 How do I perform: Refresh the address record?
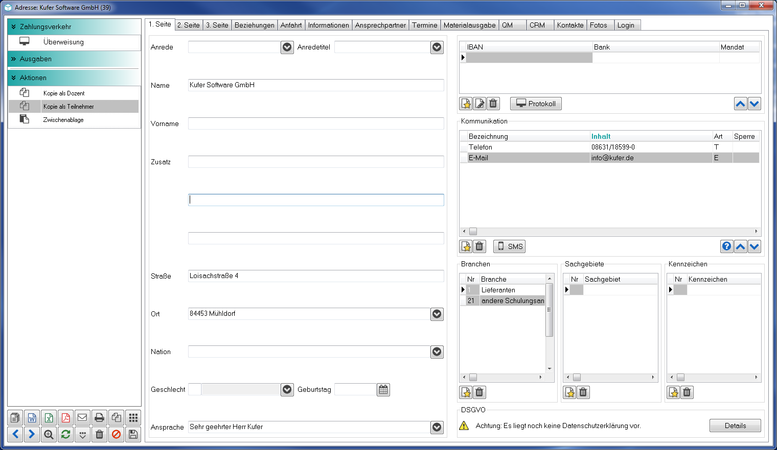(x=66, y=434)
